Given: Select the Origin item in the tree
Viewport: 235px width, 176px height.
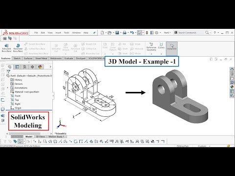Looking at the screenshot, I should [x=16, y=108].
